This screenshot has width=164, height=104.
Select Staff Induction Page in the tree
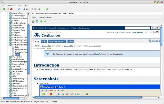pos(20,96)
